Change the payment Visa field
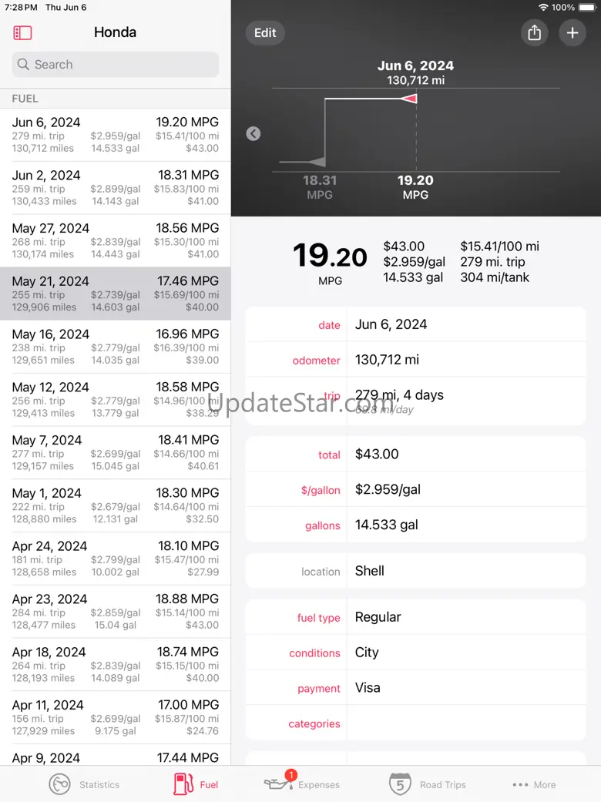601x802 pixels. (x=415, y=688)
